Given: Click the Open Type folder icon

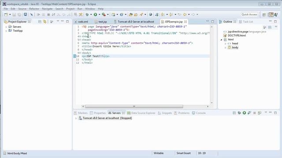Looking at the screenshot, I should coord(131,14).
